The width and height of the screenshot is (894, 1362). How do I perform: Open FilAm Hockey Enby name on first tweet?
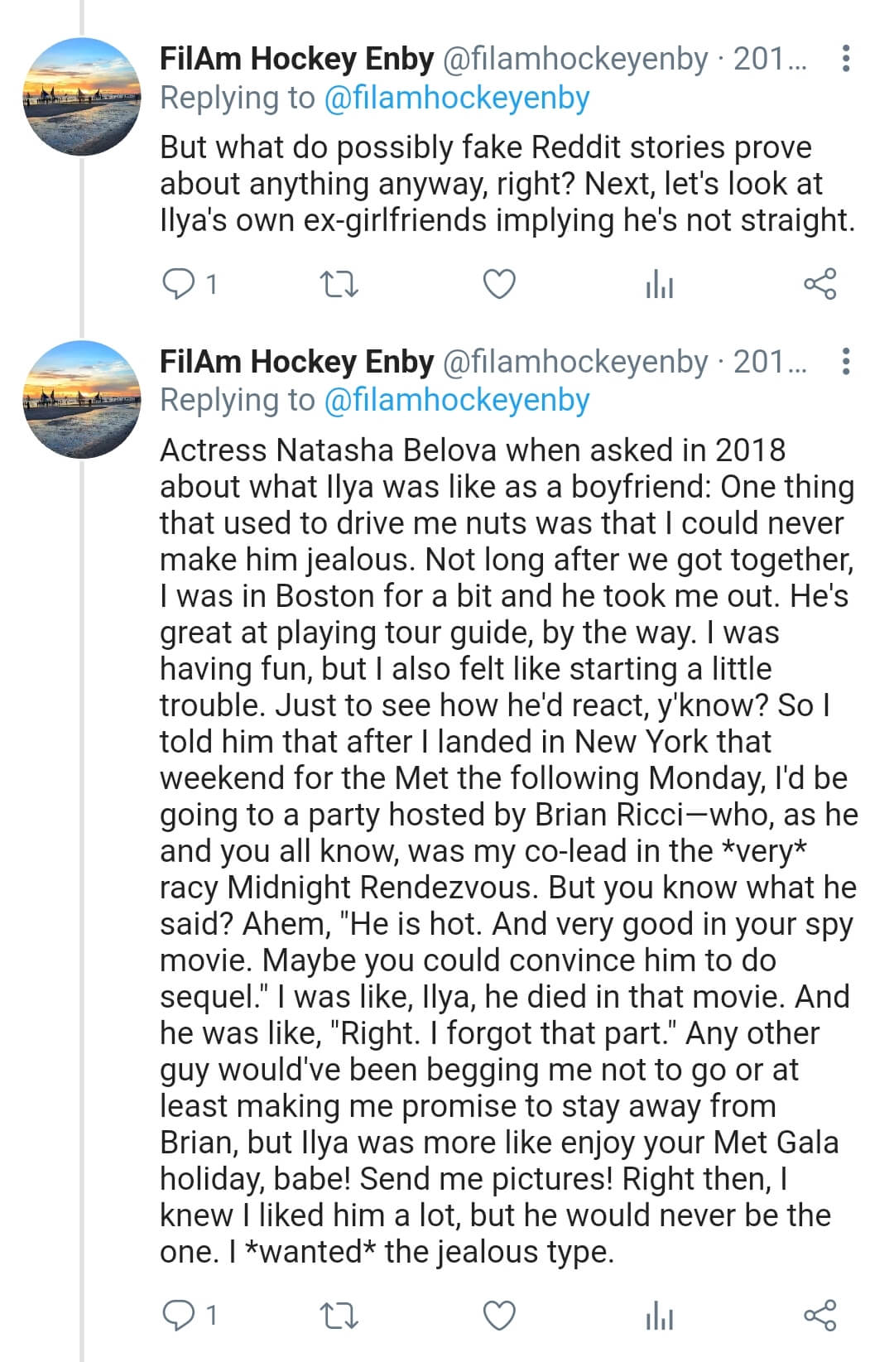tap(296, 60)
